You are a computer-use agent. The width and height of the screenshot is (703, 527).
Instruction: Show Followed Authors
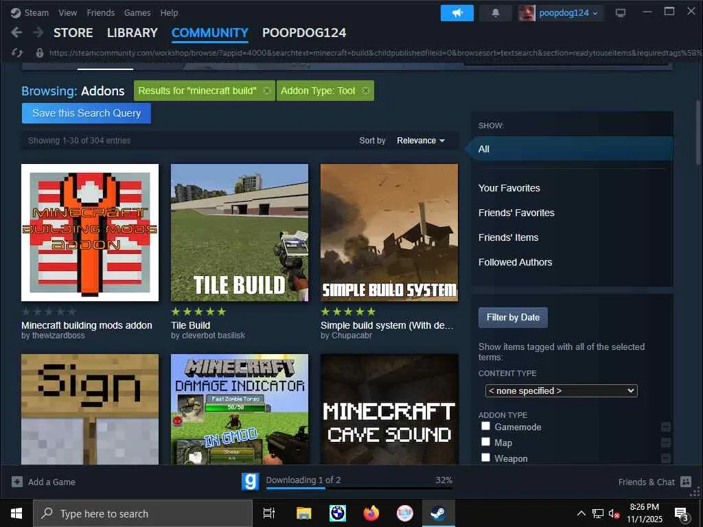(x=515, y=262)
